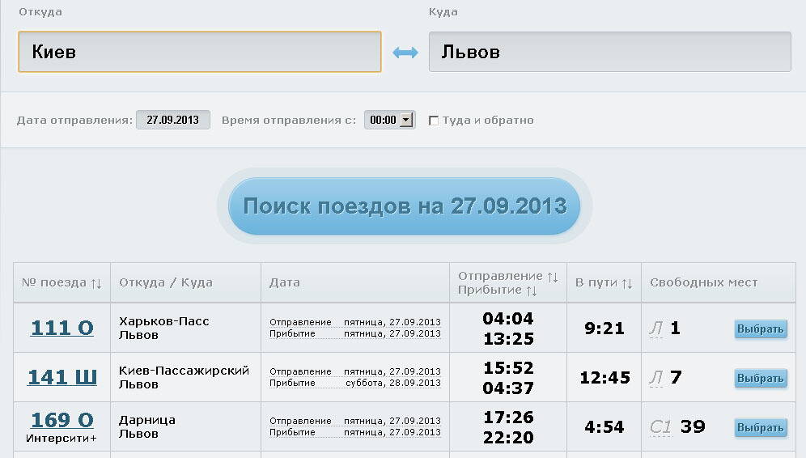Sort by departure time arrows

click(x=553, y=277)
